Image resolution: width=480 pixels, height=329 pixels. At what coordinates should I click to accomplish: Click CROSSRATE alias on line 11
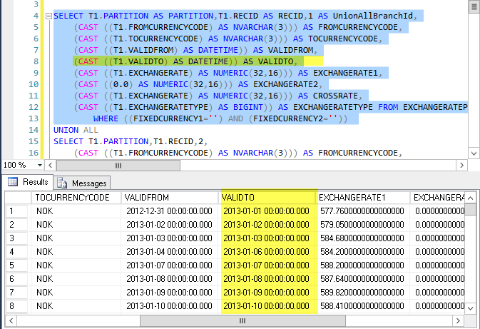(x=335, y=96)
